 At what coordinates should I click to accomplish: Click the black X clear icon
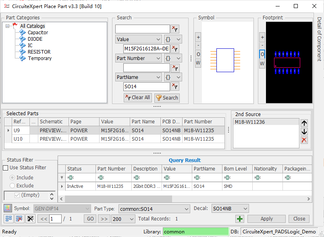(x=30, y=218)
